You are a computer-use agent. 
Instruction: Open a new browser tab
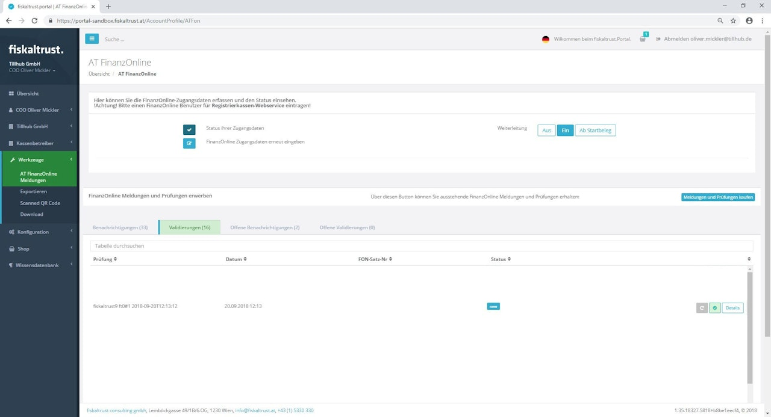pos(108,6)
